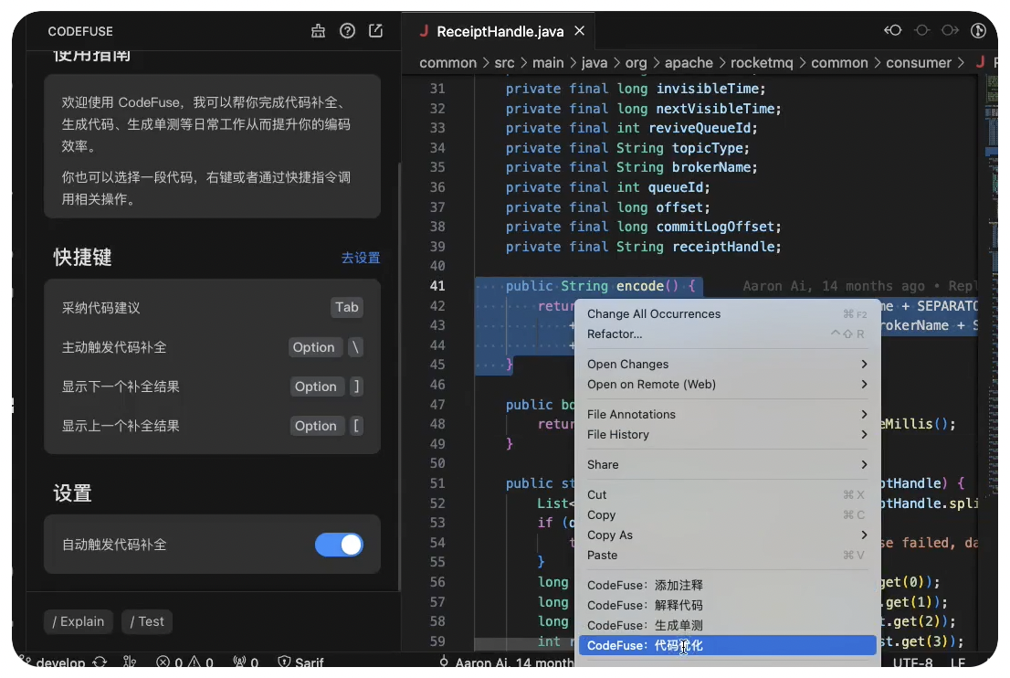The height and width of the screenshot is (678, 1010).
Task: Click the 'apache' breadcrumb segment
Action: [x=689, y=62]
